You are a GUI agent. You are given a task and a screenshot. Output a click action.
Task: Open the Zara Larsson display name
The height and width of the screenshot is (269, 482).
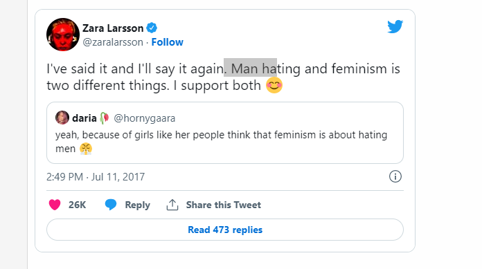click(x=113, y=28)
